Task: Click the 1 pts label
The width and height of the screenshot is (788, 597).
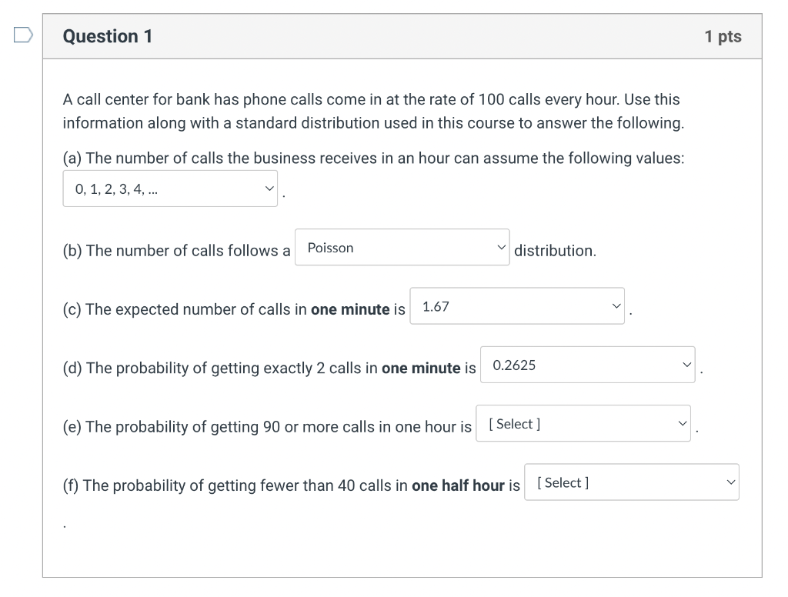Action: click(x=723, y=36)
